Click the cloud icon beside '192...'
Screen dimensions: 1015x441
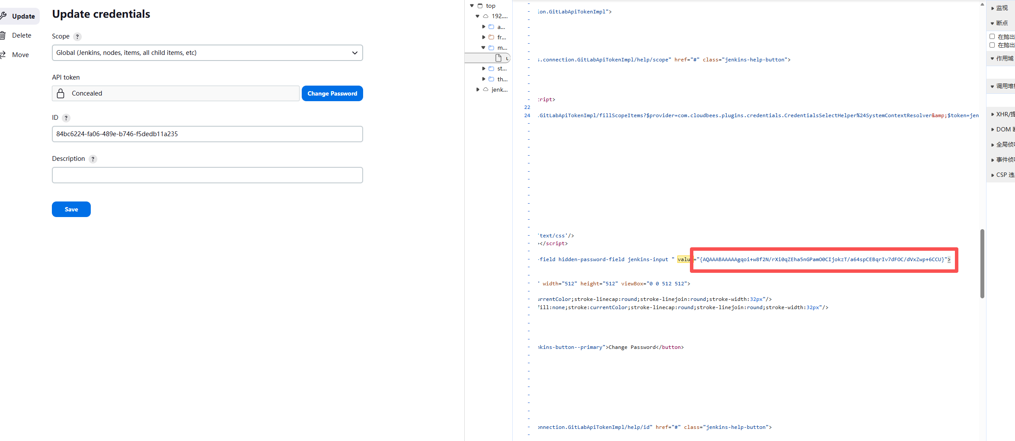[x=485, y=16]
